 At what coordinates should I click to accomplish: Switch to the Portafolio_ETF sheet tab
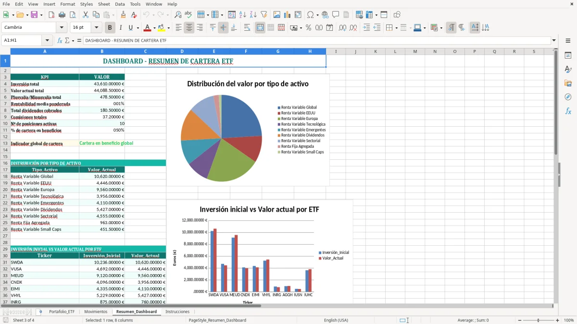click(x=62, y=312)
